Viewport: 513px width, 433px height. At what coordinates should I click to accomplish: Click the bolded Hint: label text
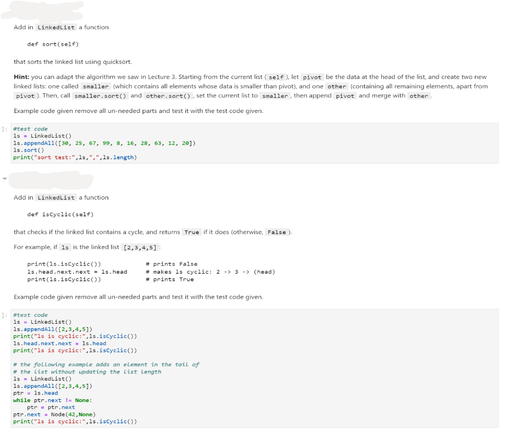click(x=21, y=77)
